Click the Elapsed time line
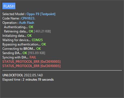124x98 pixels. point(28,80)
